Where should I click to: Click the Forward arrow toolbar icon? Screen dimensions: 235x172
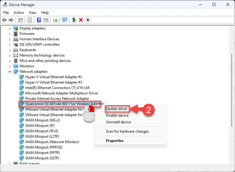(11, 20)
